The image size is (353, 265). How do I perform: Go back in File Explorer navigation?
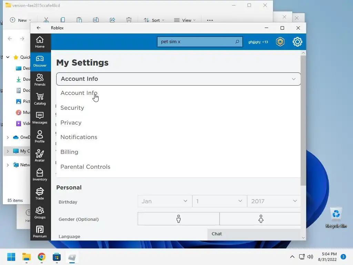(10, 39)
